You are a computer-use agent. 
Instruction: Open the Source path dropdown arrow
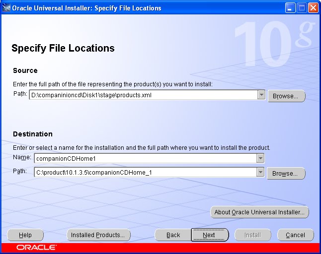261,95
